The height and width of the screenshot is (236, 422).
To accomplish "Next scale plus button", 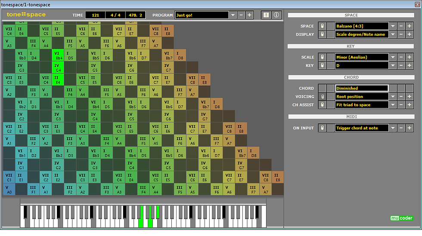I will [x=410, y=57].
